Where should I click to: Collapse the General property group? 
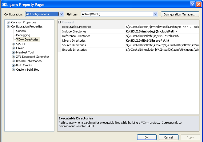pos(60,22)
